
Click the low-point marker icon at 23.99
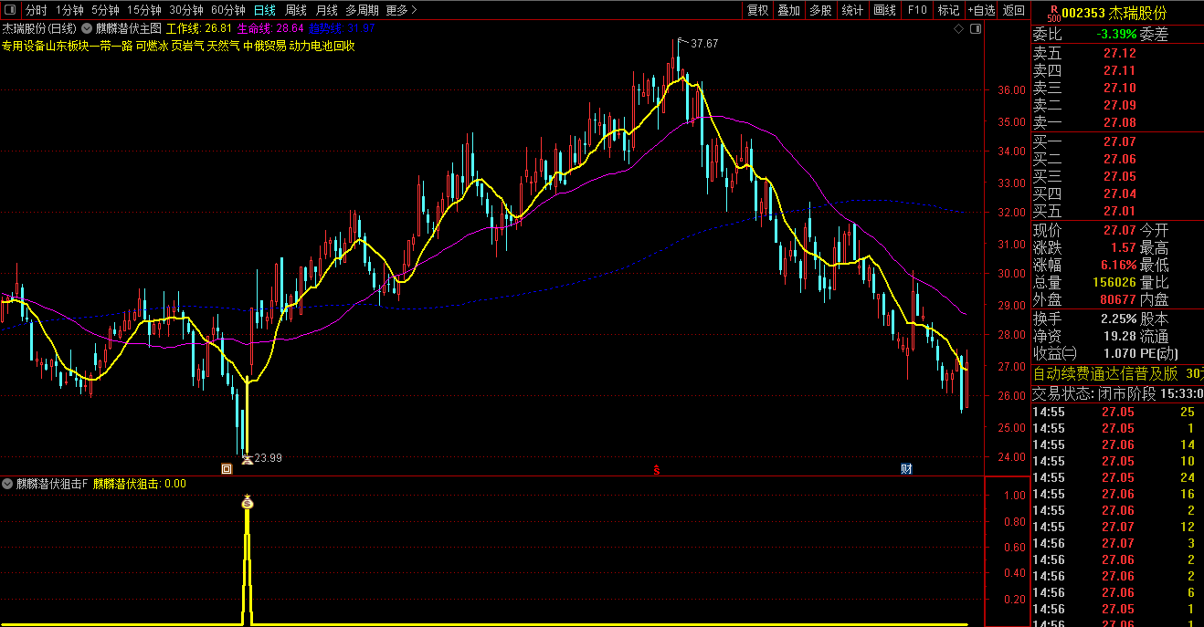coord(245,457)
